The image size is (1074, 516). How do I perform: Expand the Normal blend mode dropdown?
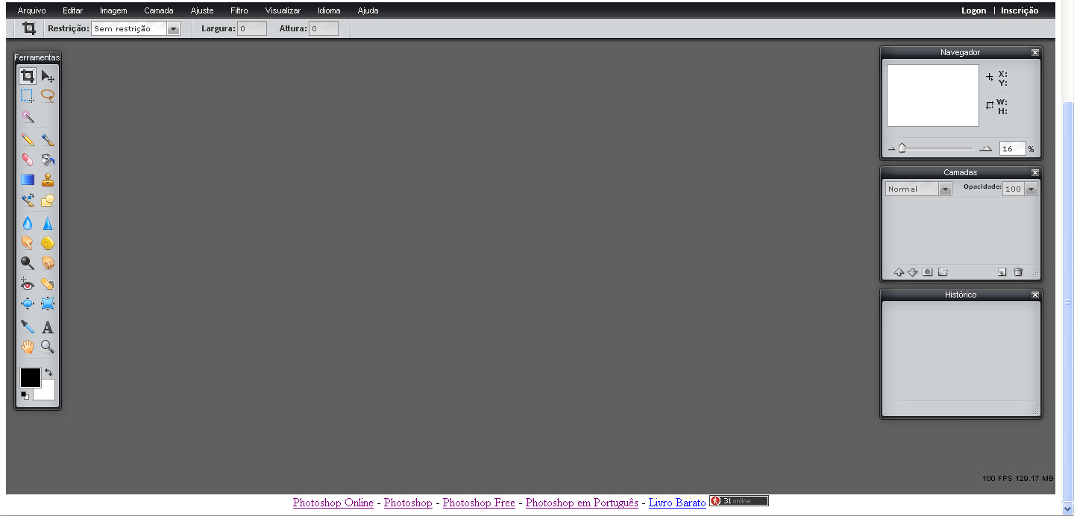point(945,189)
